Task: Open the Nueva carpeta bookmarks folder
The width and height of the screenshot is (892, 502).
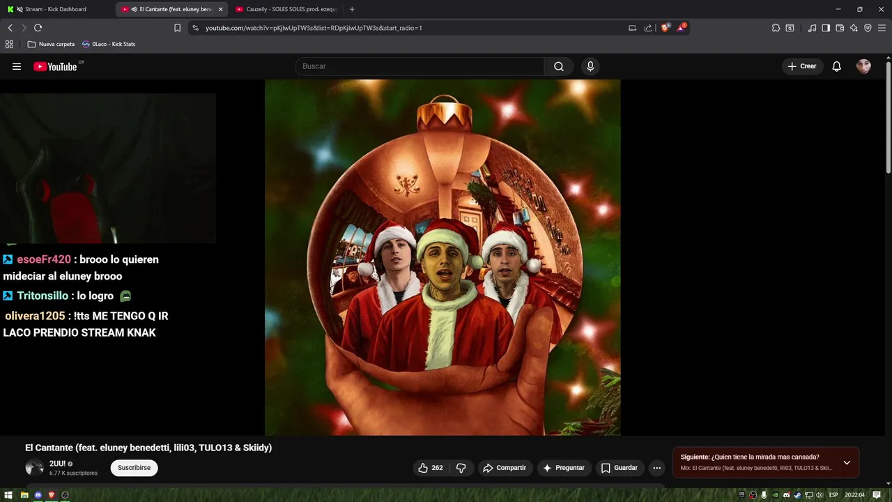Action: pyautogui.click(x=51, y=44)
